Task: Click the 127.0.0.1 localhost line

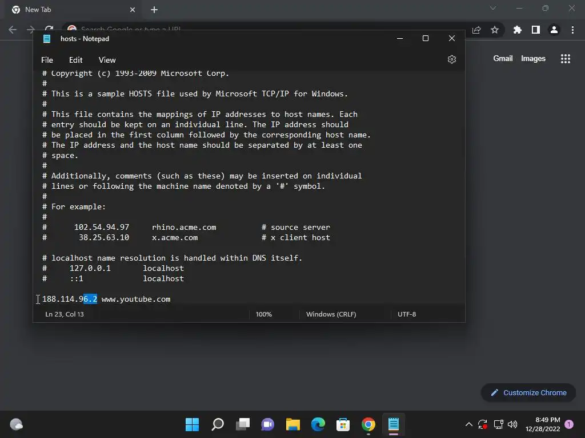Action: pyautogui.click(x=114, y=269)
